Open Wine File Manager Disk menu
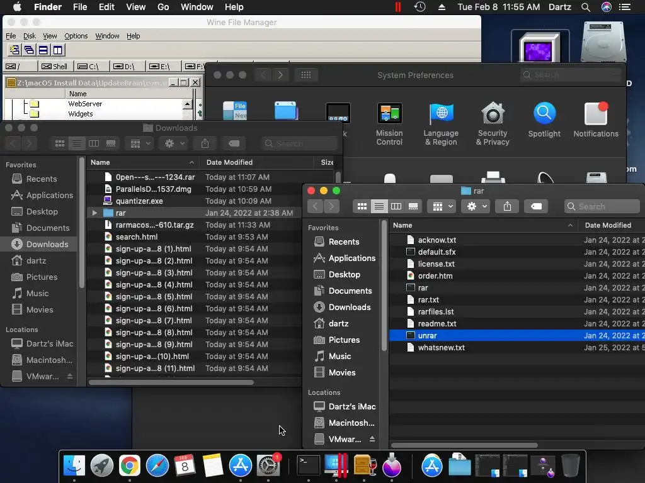This screenshot has width=645, height=483. [29, 36]
